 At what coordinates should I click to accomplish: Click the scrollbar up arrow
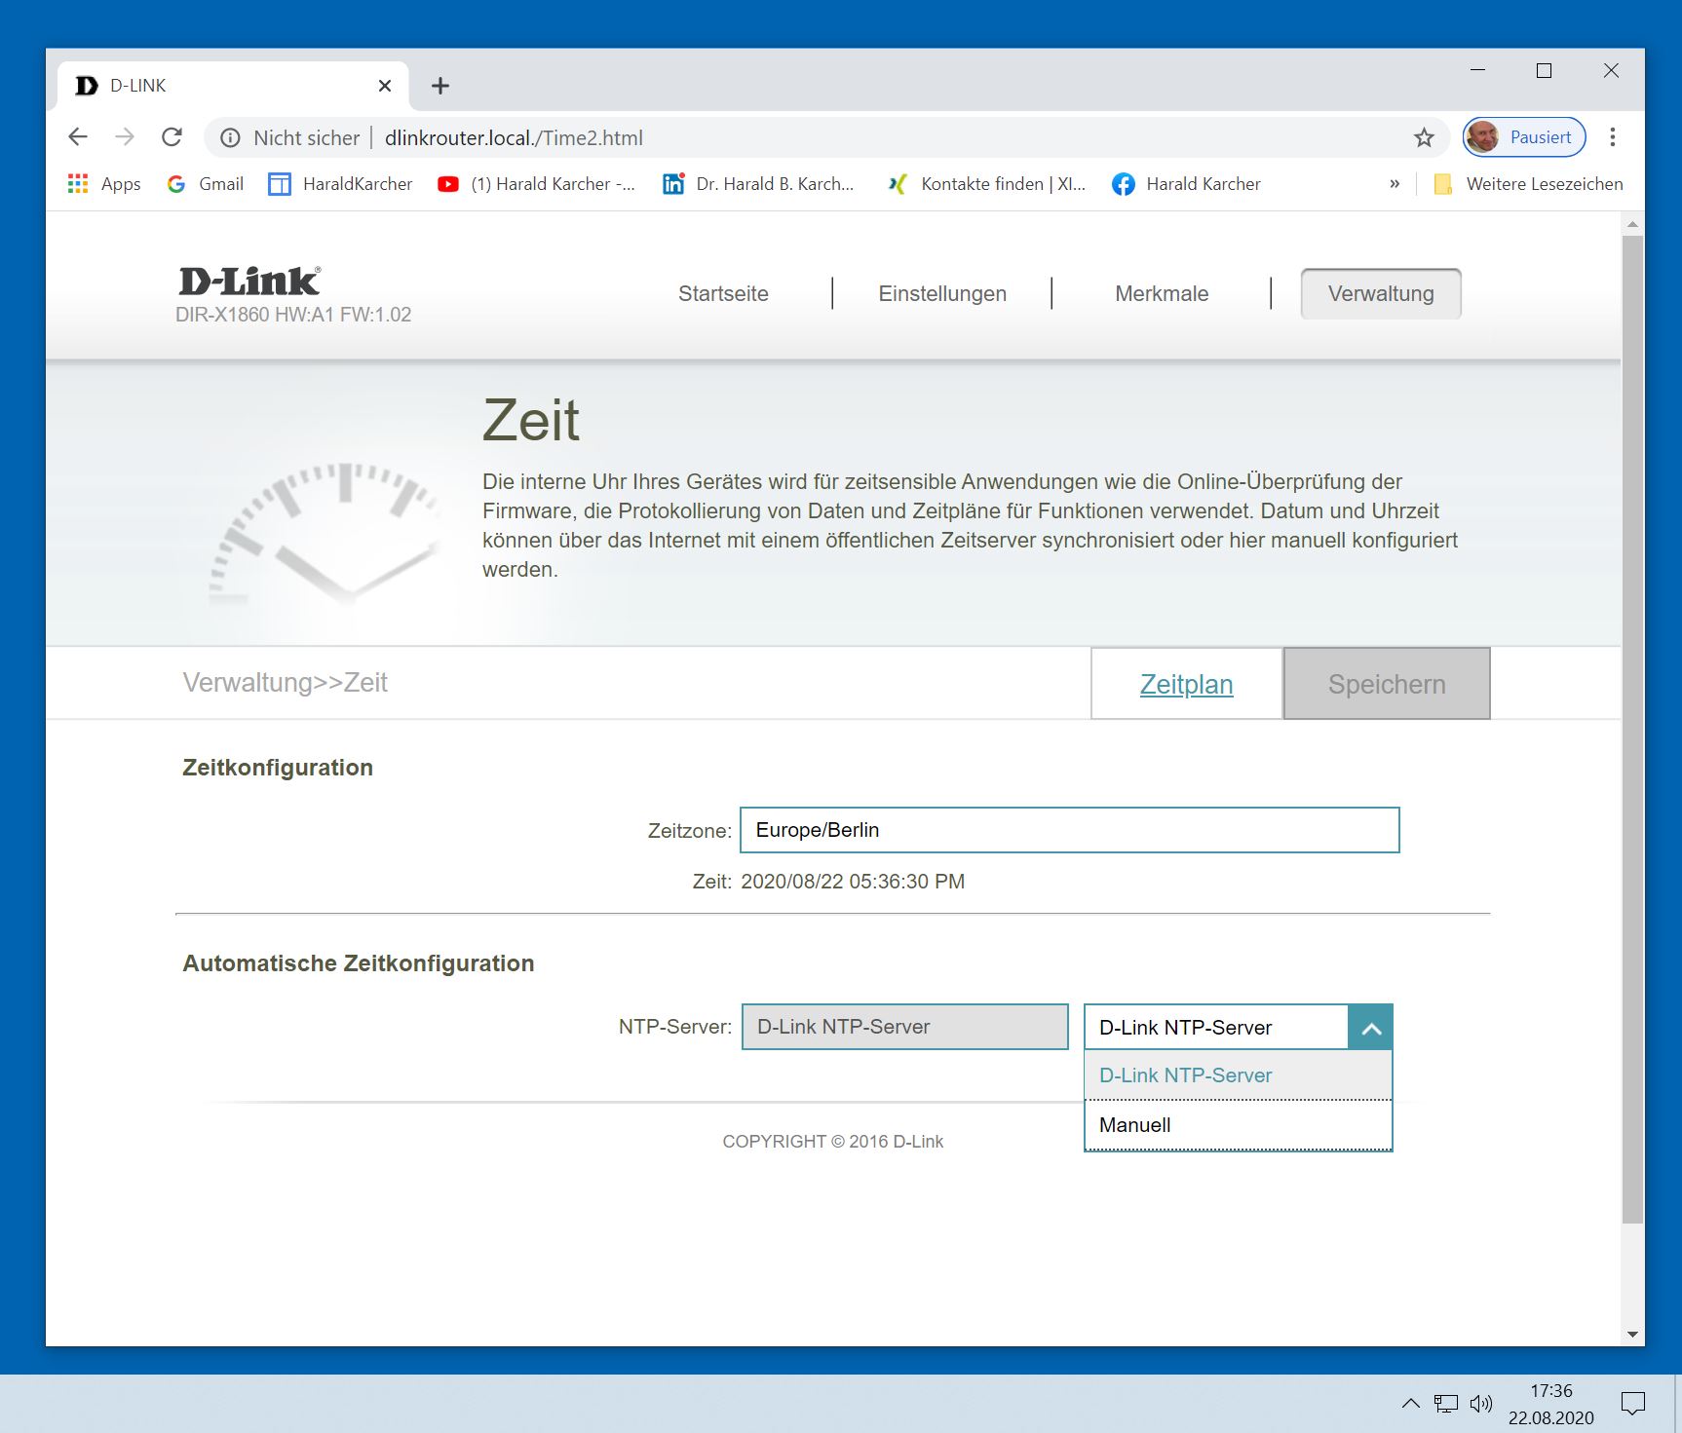[1632, 224]
